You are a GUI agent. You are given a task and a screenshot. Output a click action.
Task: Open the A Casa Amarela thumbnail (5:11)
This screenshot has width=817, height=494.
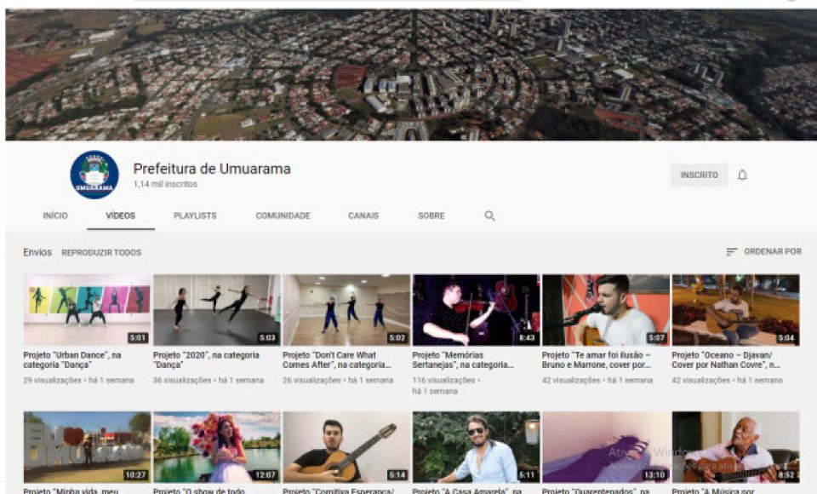pyautogui.click(x=476, y=447)
